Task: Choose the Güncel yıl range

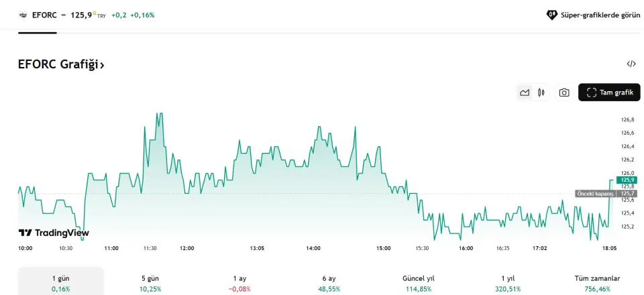Action: tap(419, 283)
